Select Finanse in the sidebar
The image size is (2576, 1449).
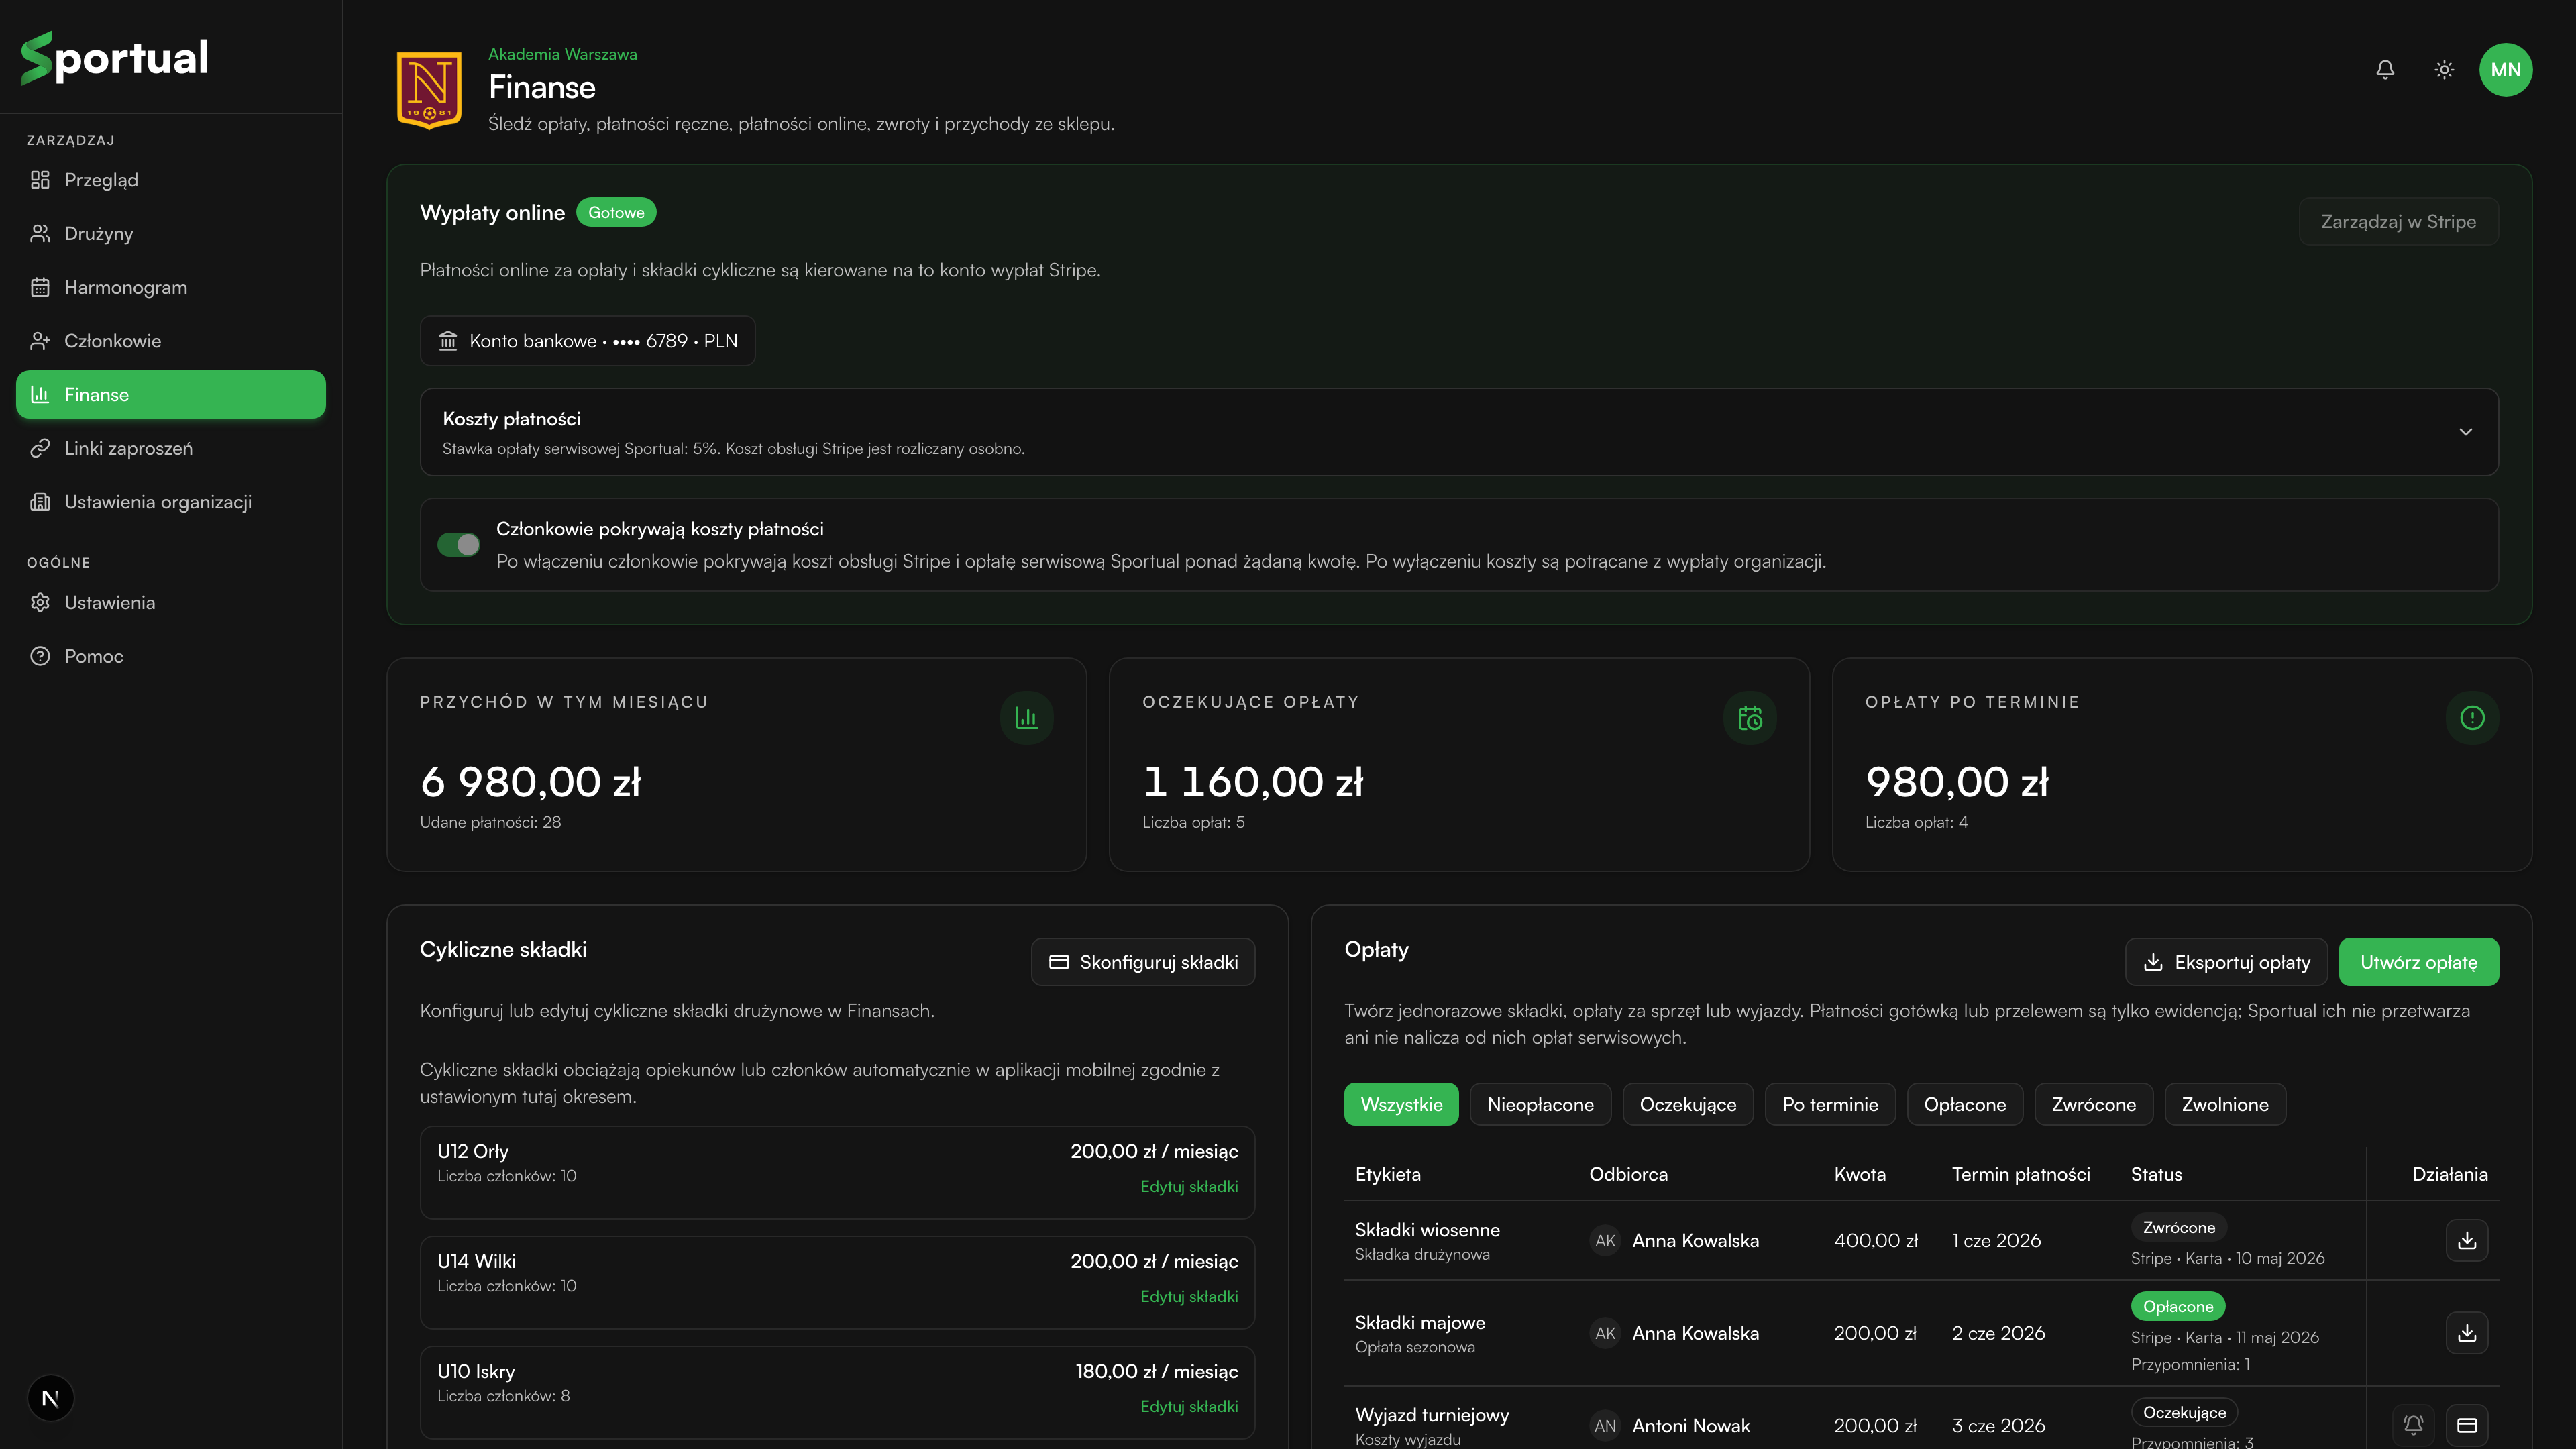coord(171,395)
